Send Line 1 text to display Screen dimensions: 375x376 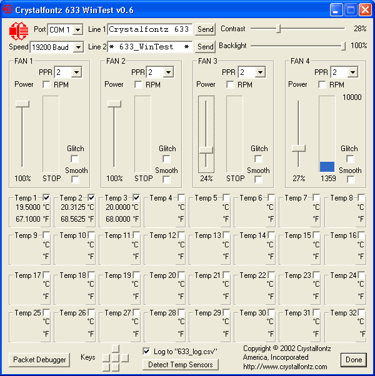tap(205, 29)
